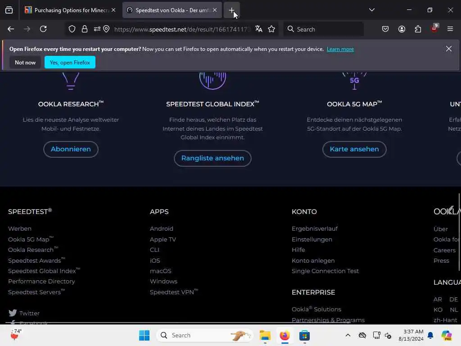461x346 pixels.
Task: Open Hilfe link under Konto
Action: point(298,250)
